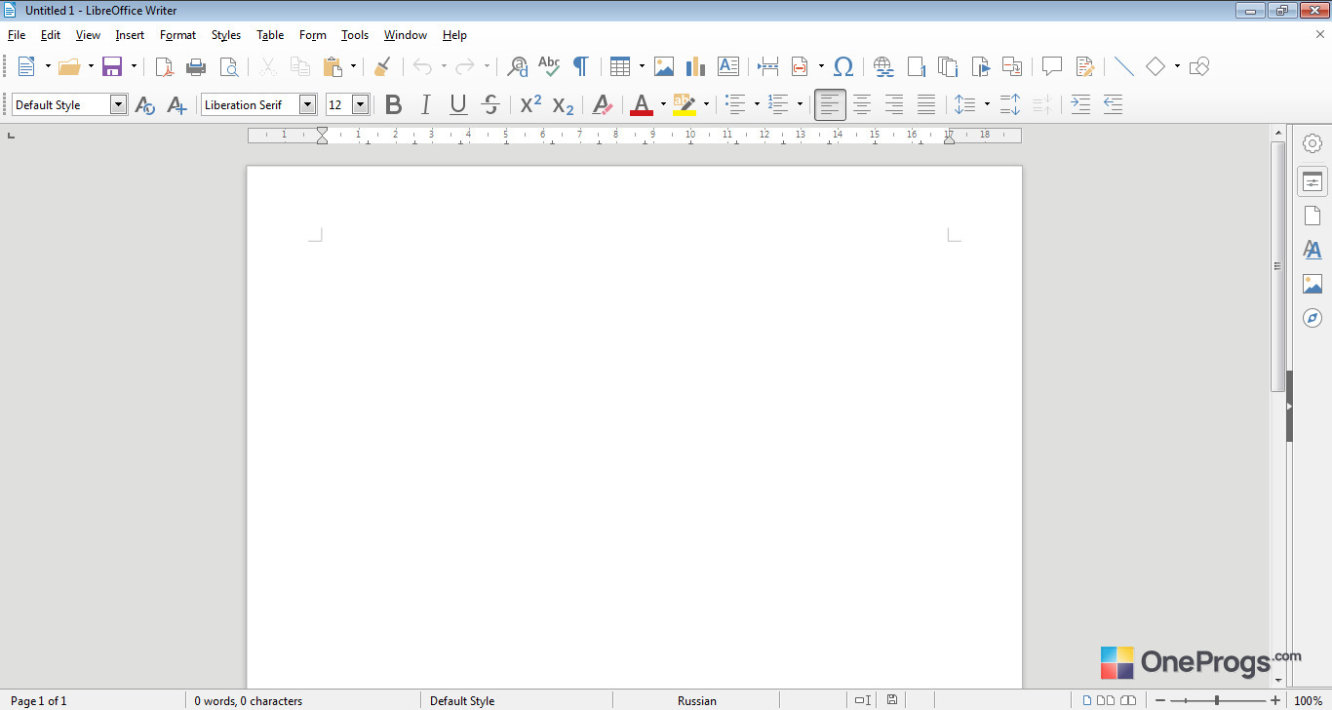Screen dimensions: 1332x710
Task: Increase paragraph indent
Action: pyautogui.click(x=1080, y=104)
